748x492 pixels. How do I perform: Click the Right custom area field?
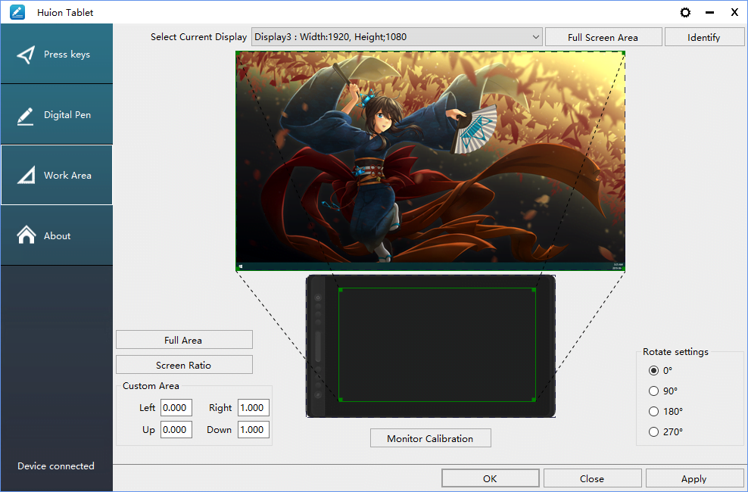[254, 408]
